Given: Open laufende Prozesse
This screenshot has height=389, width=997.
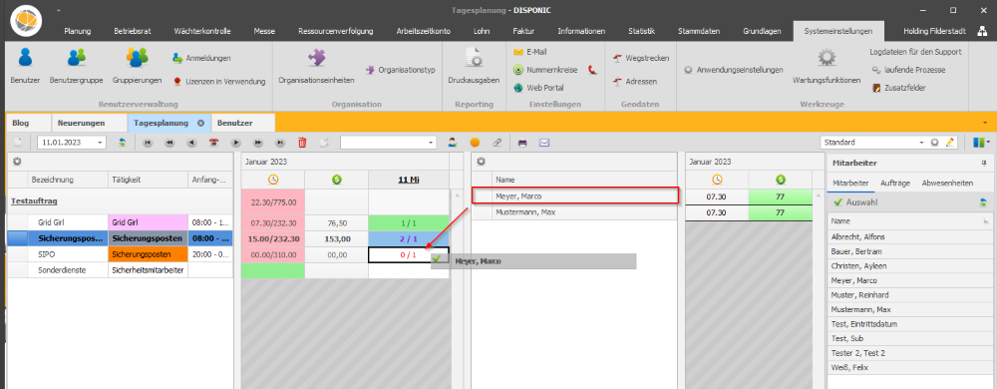Looking at the screenshot, I should pos(908,70).
